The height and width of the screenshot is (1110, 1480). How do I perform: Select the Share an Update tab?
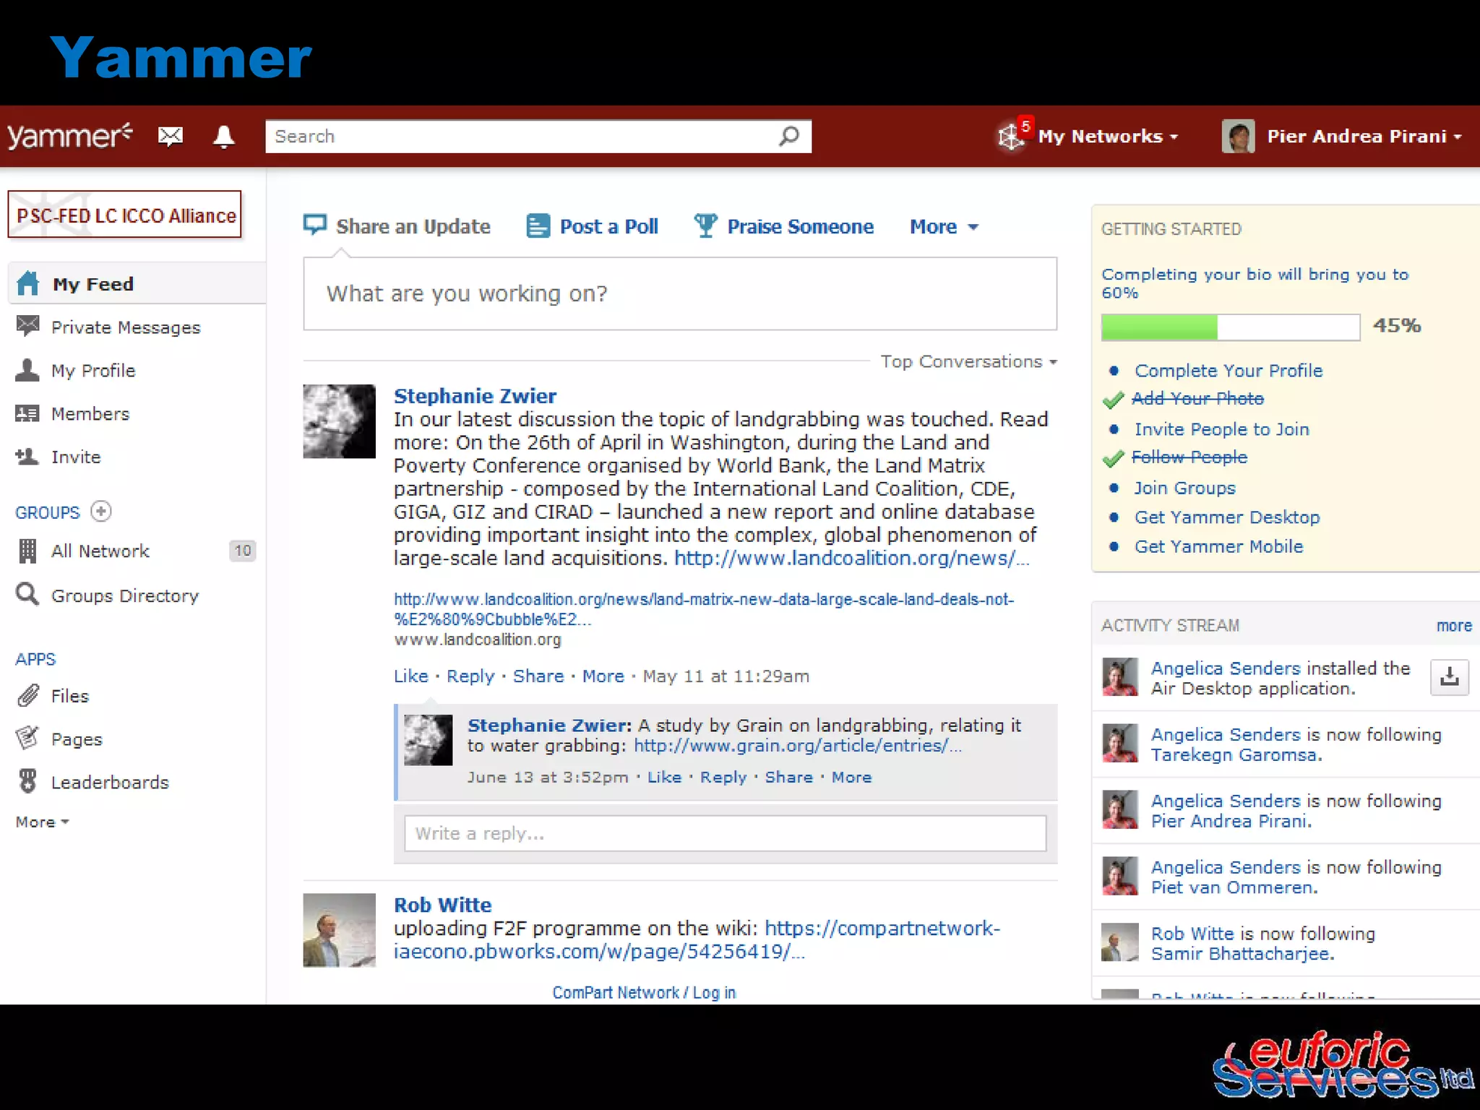tap(397, 226)
